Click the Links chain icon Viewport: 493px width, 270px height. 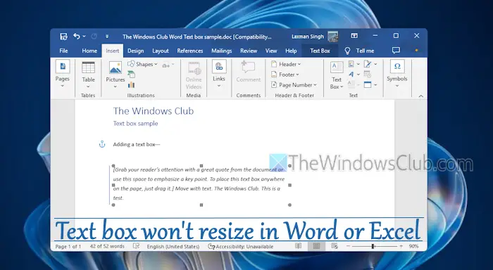pyautogui.click(x=219, y=67)
